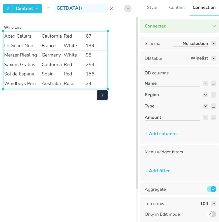Open the Schema dropdown
The image size is (219, 222).
214,43
